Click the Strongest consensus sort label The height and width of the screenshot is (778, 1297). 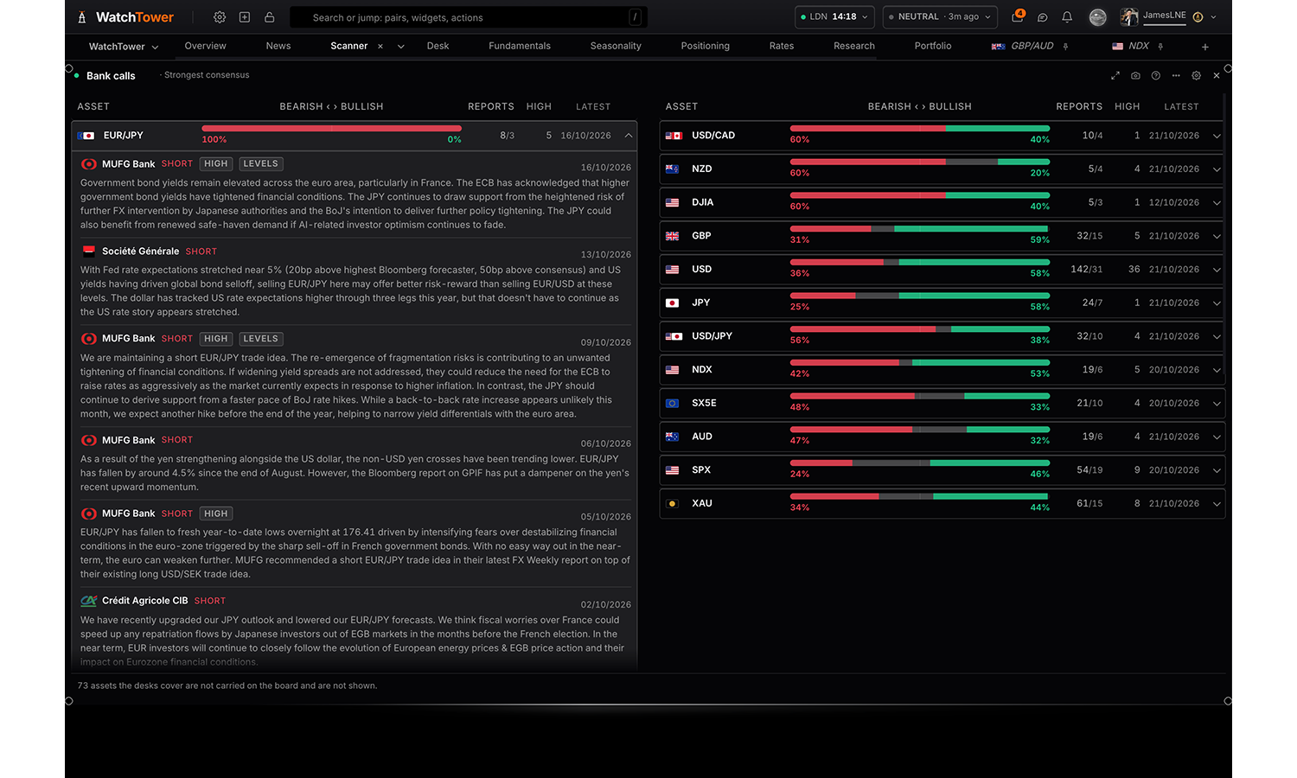pyautogui.click(x=207, y=75)
